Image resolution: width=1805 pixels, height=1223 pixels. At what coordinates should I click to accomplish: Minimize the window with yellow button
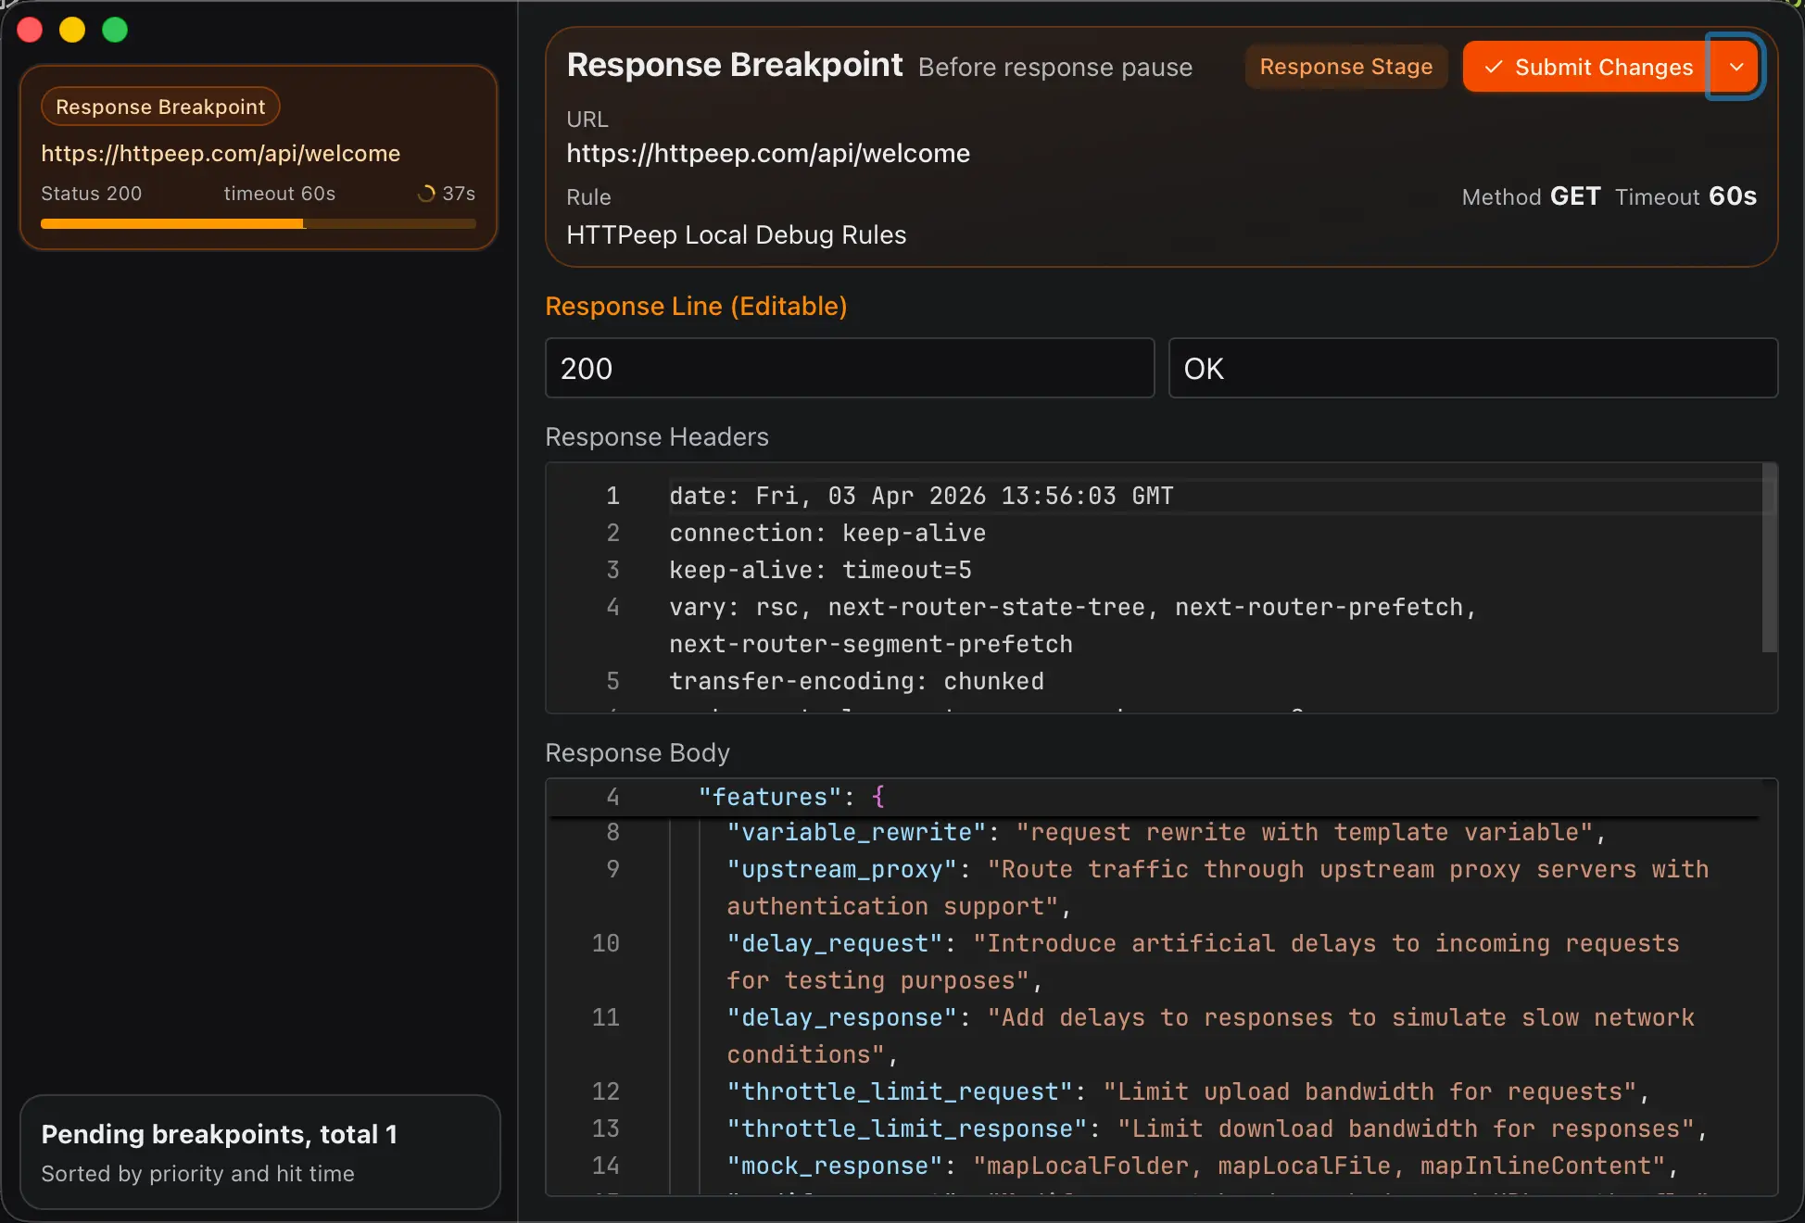click(72, 30)
